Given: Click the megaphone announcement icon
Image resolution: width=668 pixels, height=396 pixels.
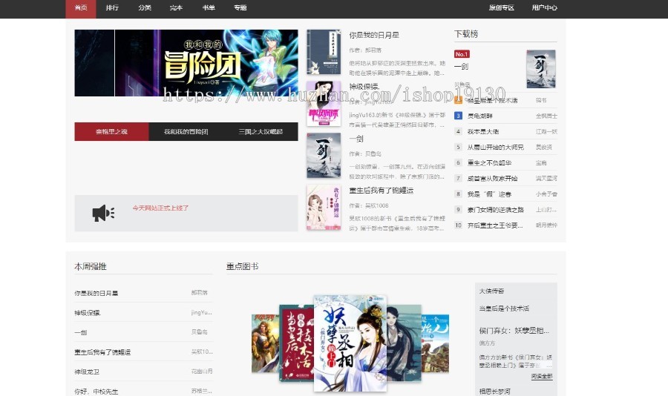Looking at the screenshot, I should [103, 213].
